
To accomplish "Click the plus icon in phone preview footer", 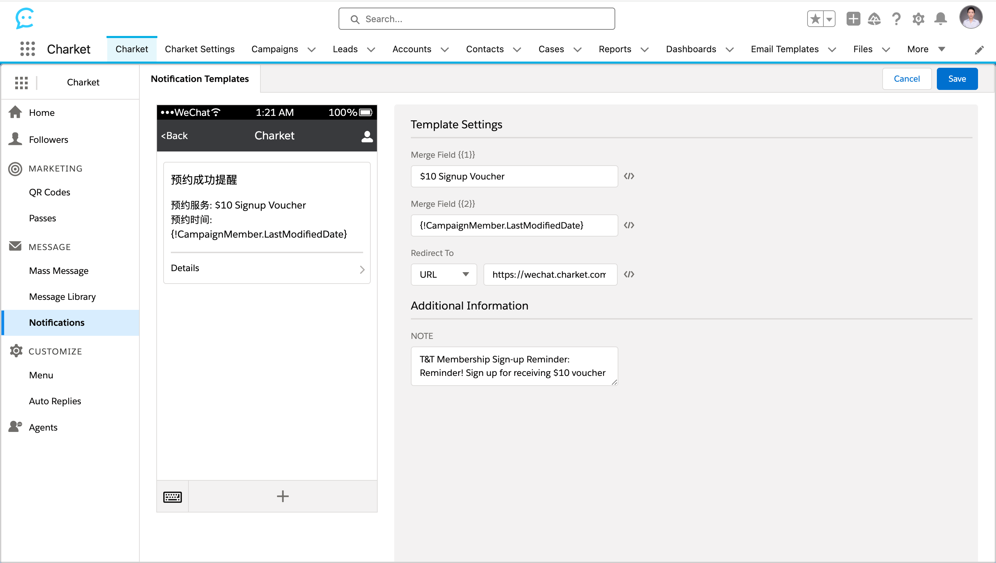I will coord(283,497).
